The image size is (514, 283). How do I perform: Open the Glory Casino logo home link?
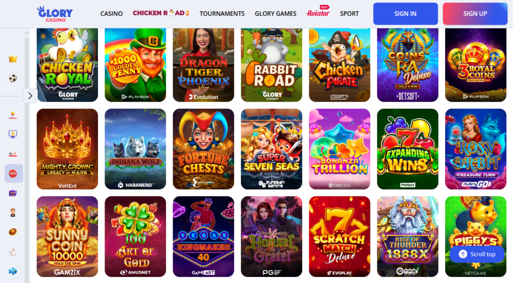[55, 14]
